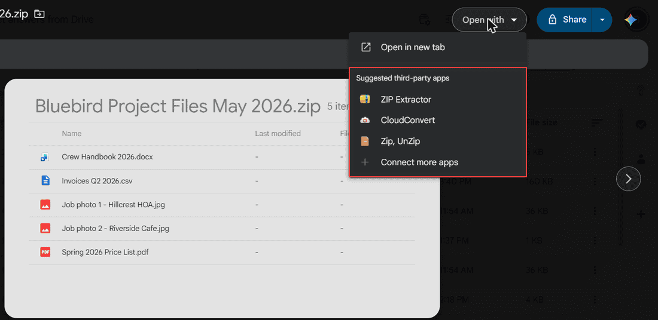Open the Gemini sparkle assistant

(631, 20)
